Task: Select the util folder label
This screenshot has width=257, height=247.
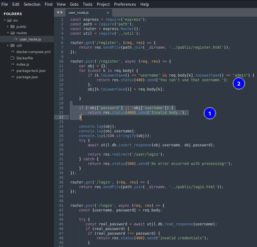Action: tap(19, 45)
